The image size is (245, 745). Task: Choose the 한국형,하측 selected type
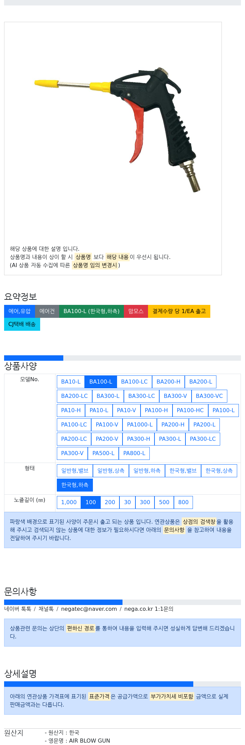pos(75,485)
